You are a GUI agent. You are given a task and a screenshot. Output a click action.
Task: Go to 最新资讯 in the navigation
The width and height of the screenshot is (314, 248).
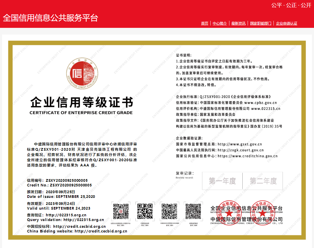click(x=238, y=23)
